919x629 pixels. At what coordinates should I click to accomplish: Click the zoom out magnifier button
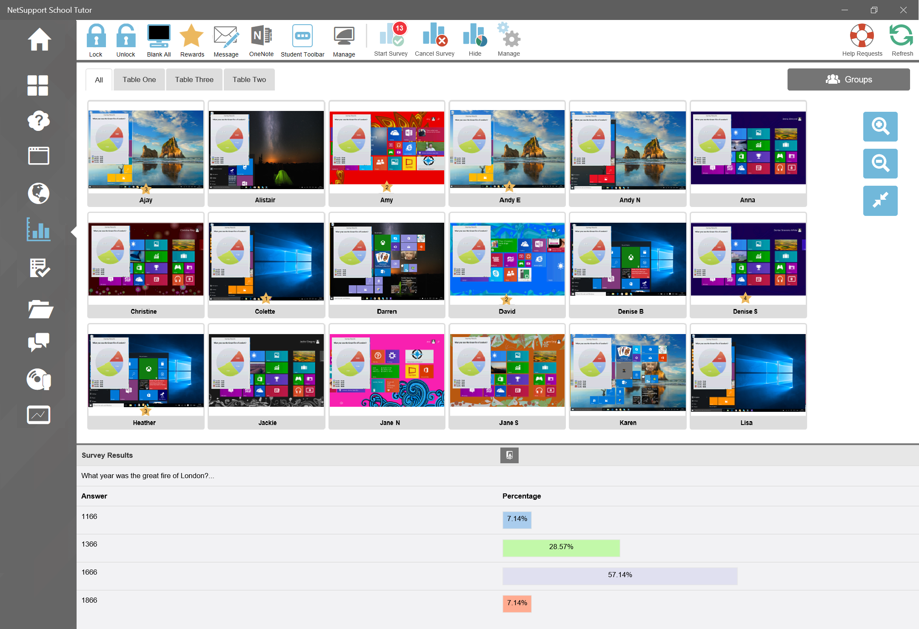click(x=880, y=164)
